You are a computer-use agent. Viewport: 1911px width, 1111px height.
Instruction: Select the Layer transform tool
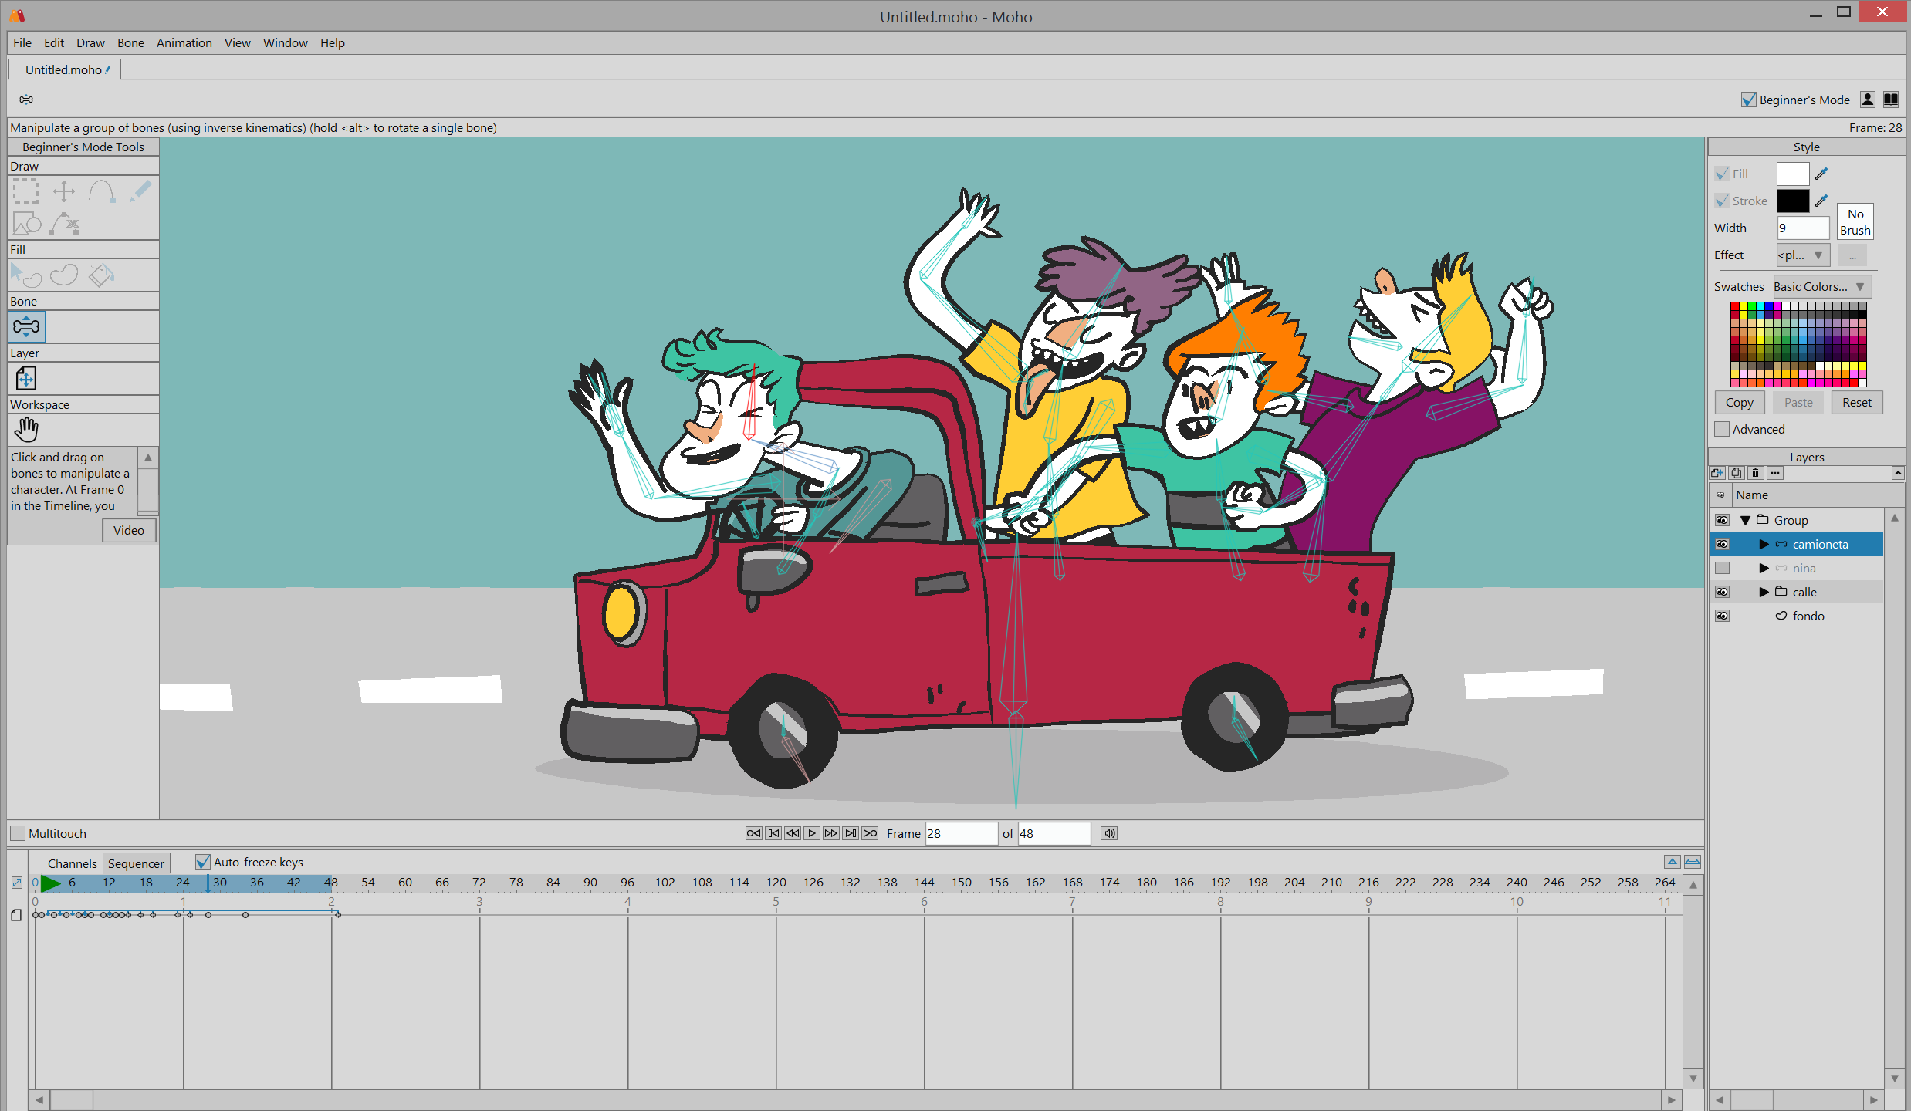point(25,378)
